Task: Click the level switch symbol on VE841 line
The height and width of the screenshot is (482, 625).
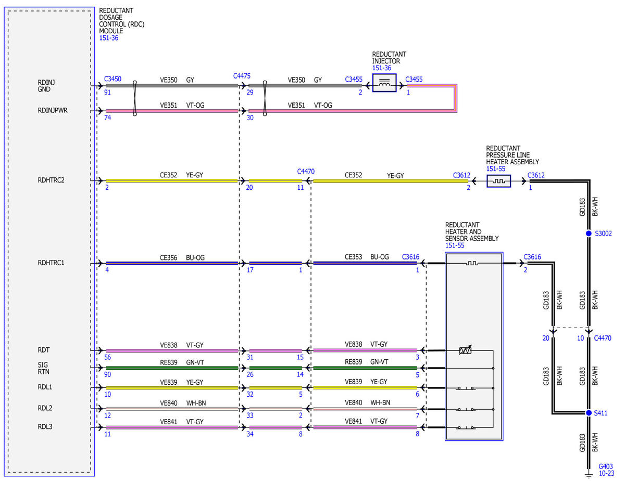Action: tap(465, 428)
